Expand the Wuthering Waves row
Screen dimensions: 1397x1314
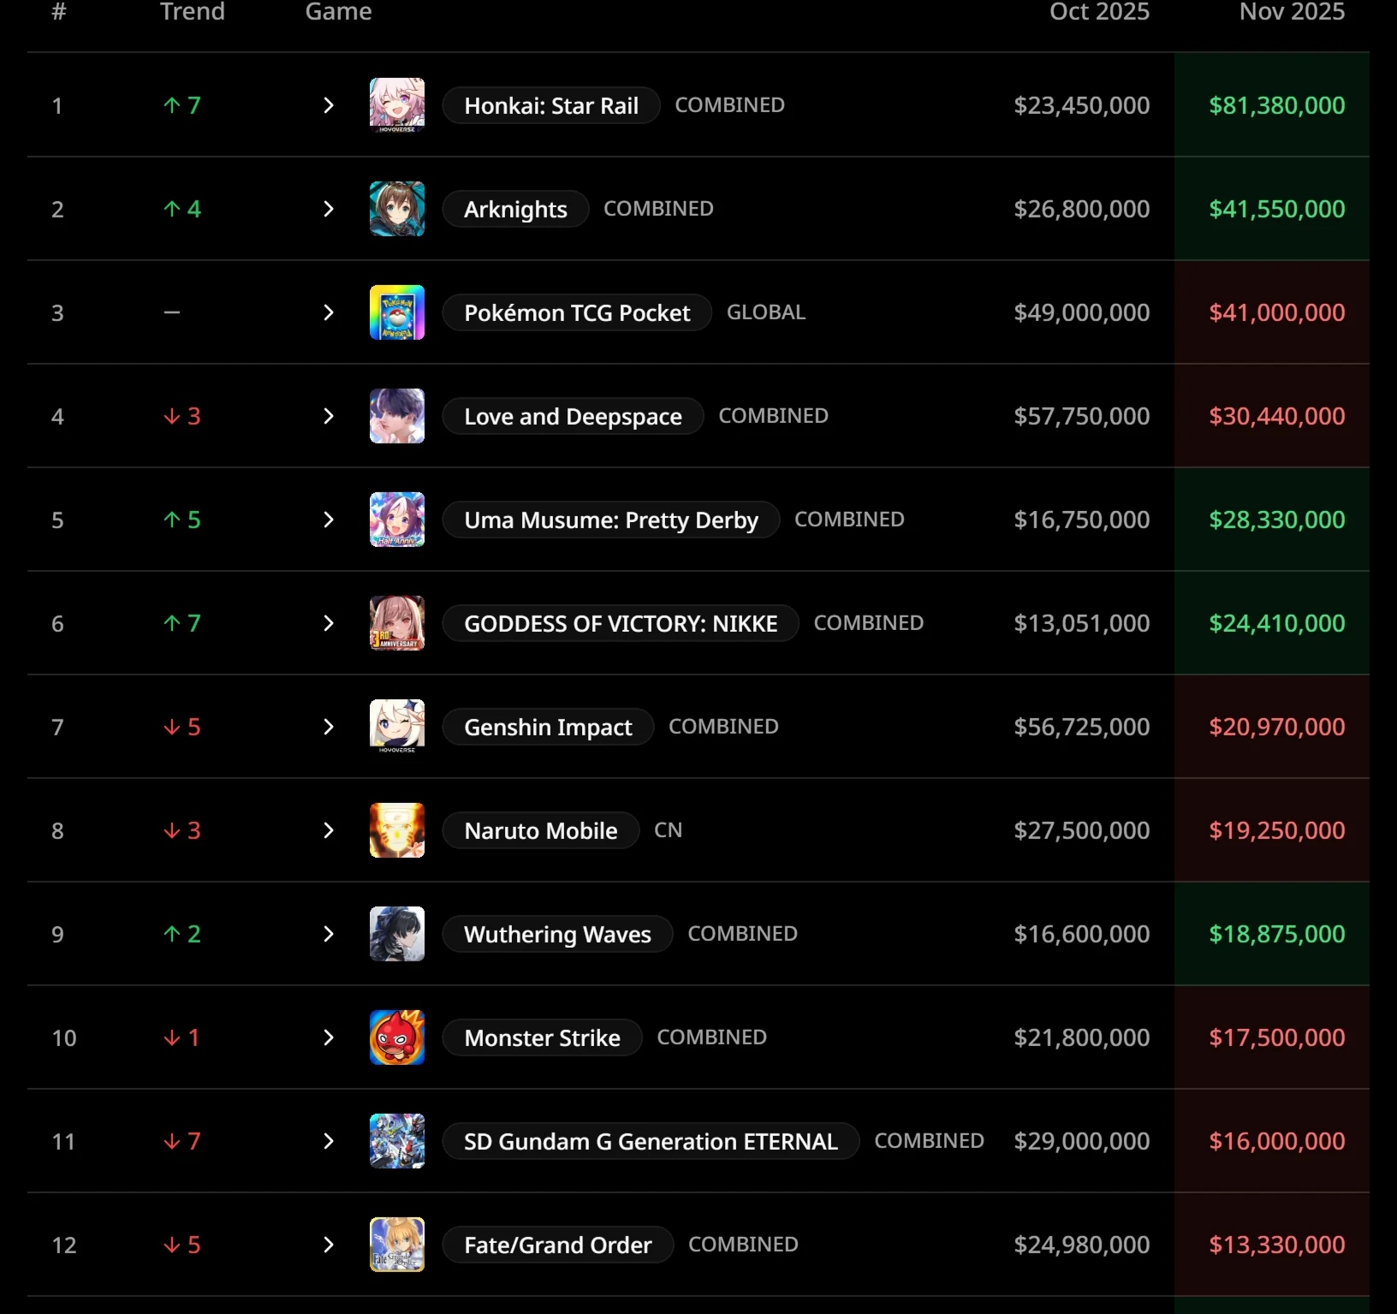pyautogui.click(x=329, y=934)
